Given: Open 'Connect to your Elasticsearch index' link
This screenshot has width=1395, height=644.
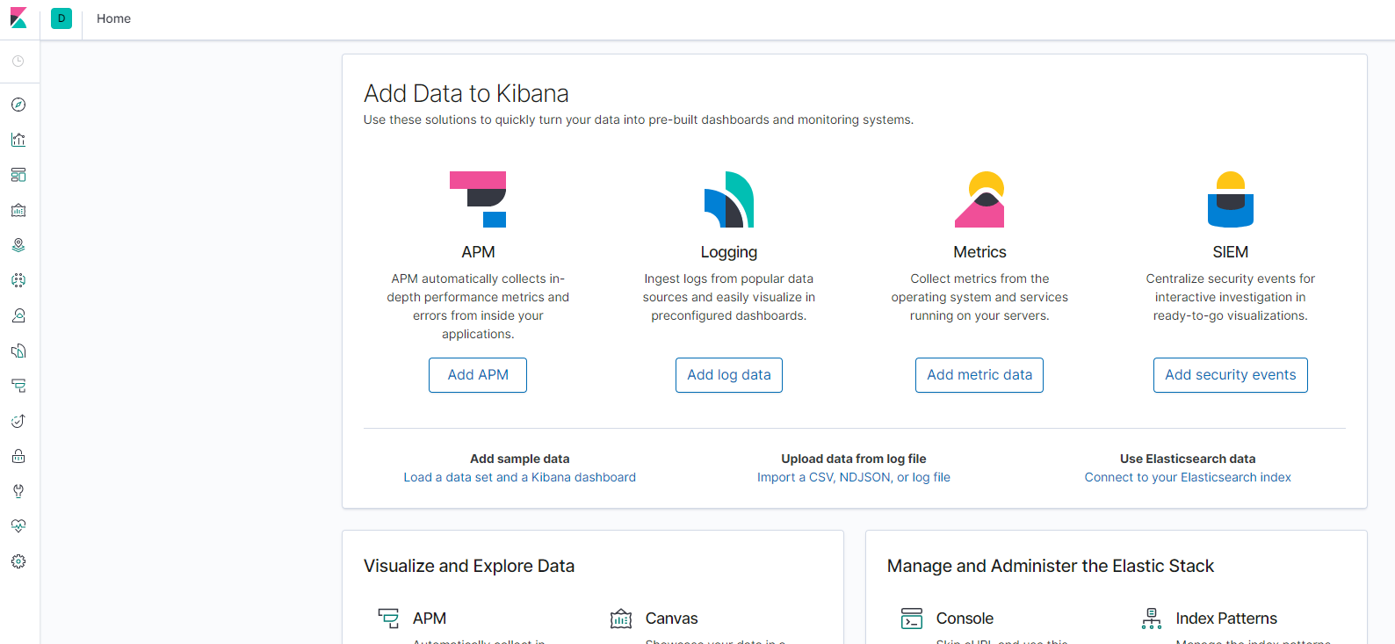Looking at the screenshot, I should click(1188, 477).
